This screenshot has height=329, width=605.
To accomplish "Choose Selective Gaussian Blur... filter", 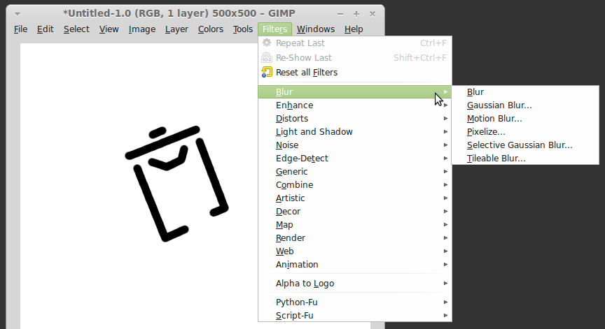I will click(525, 145).
